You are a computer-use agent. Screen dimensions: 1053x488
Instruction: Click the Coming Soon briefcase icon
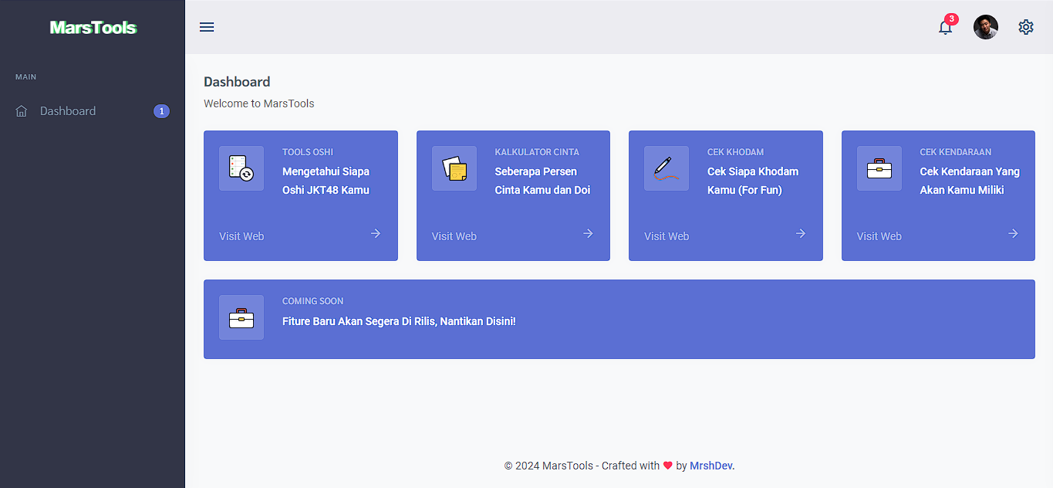pos(241,317)
